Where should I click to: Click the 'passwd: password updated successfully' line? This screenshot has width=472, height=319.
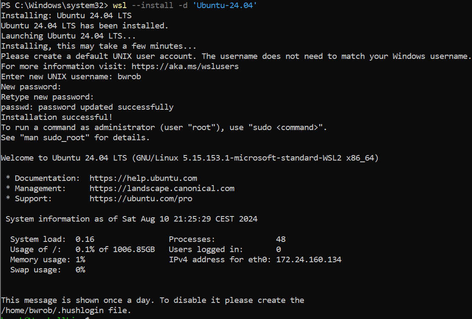(x=87, y=107)
